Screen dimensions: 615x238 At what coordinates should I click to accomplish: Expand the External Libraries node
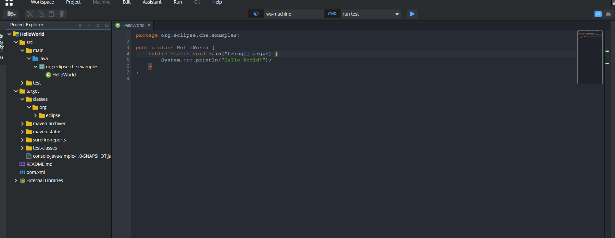(x=16, y=180)
